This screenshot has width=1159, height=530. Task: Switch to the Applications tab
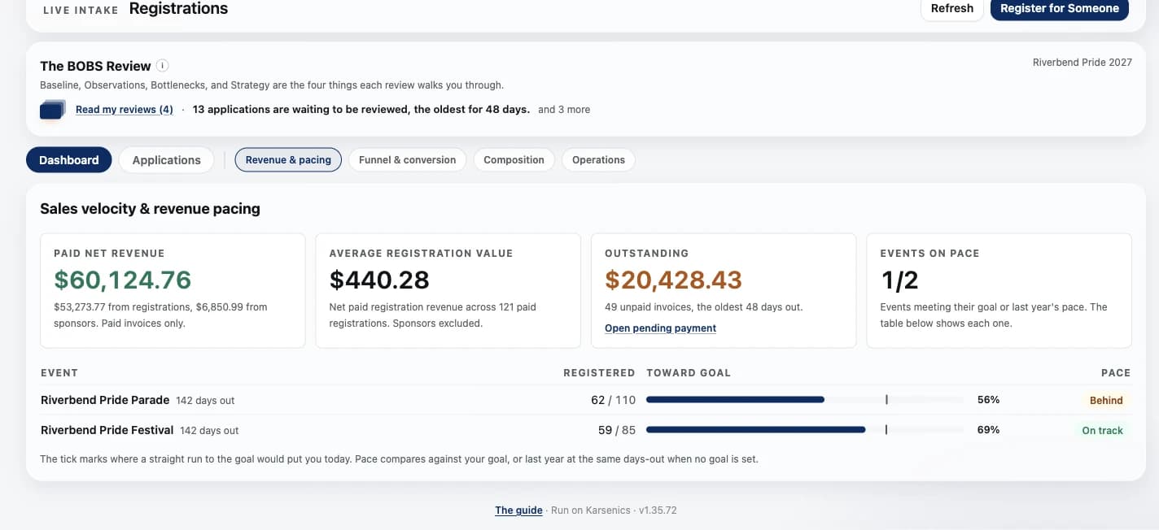pos(167,160)
